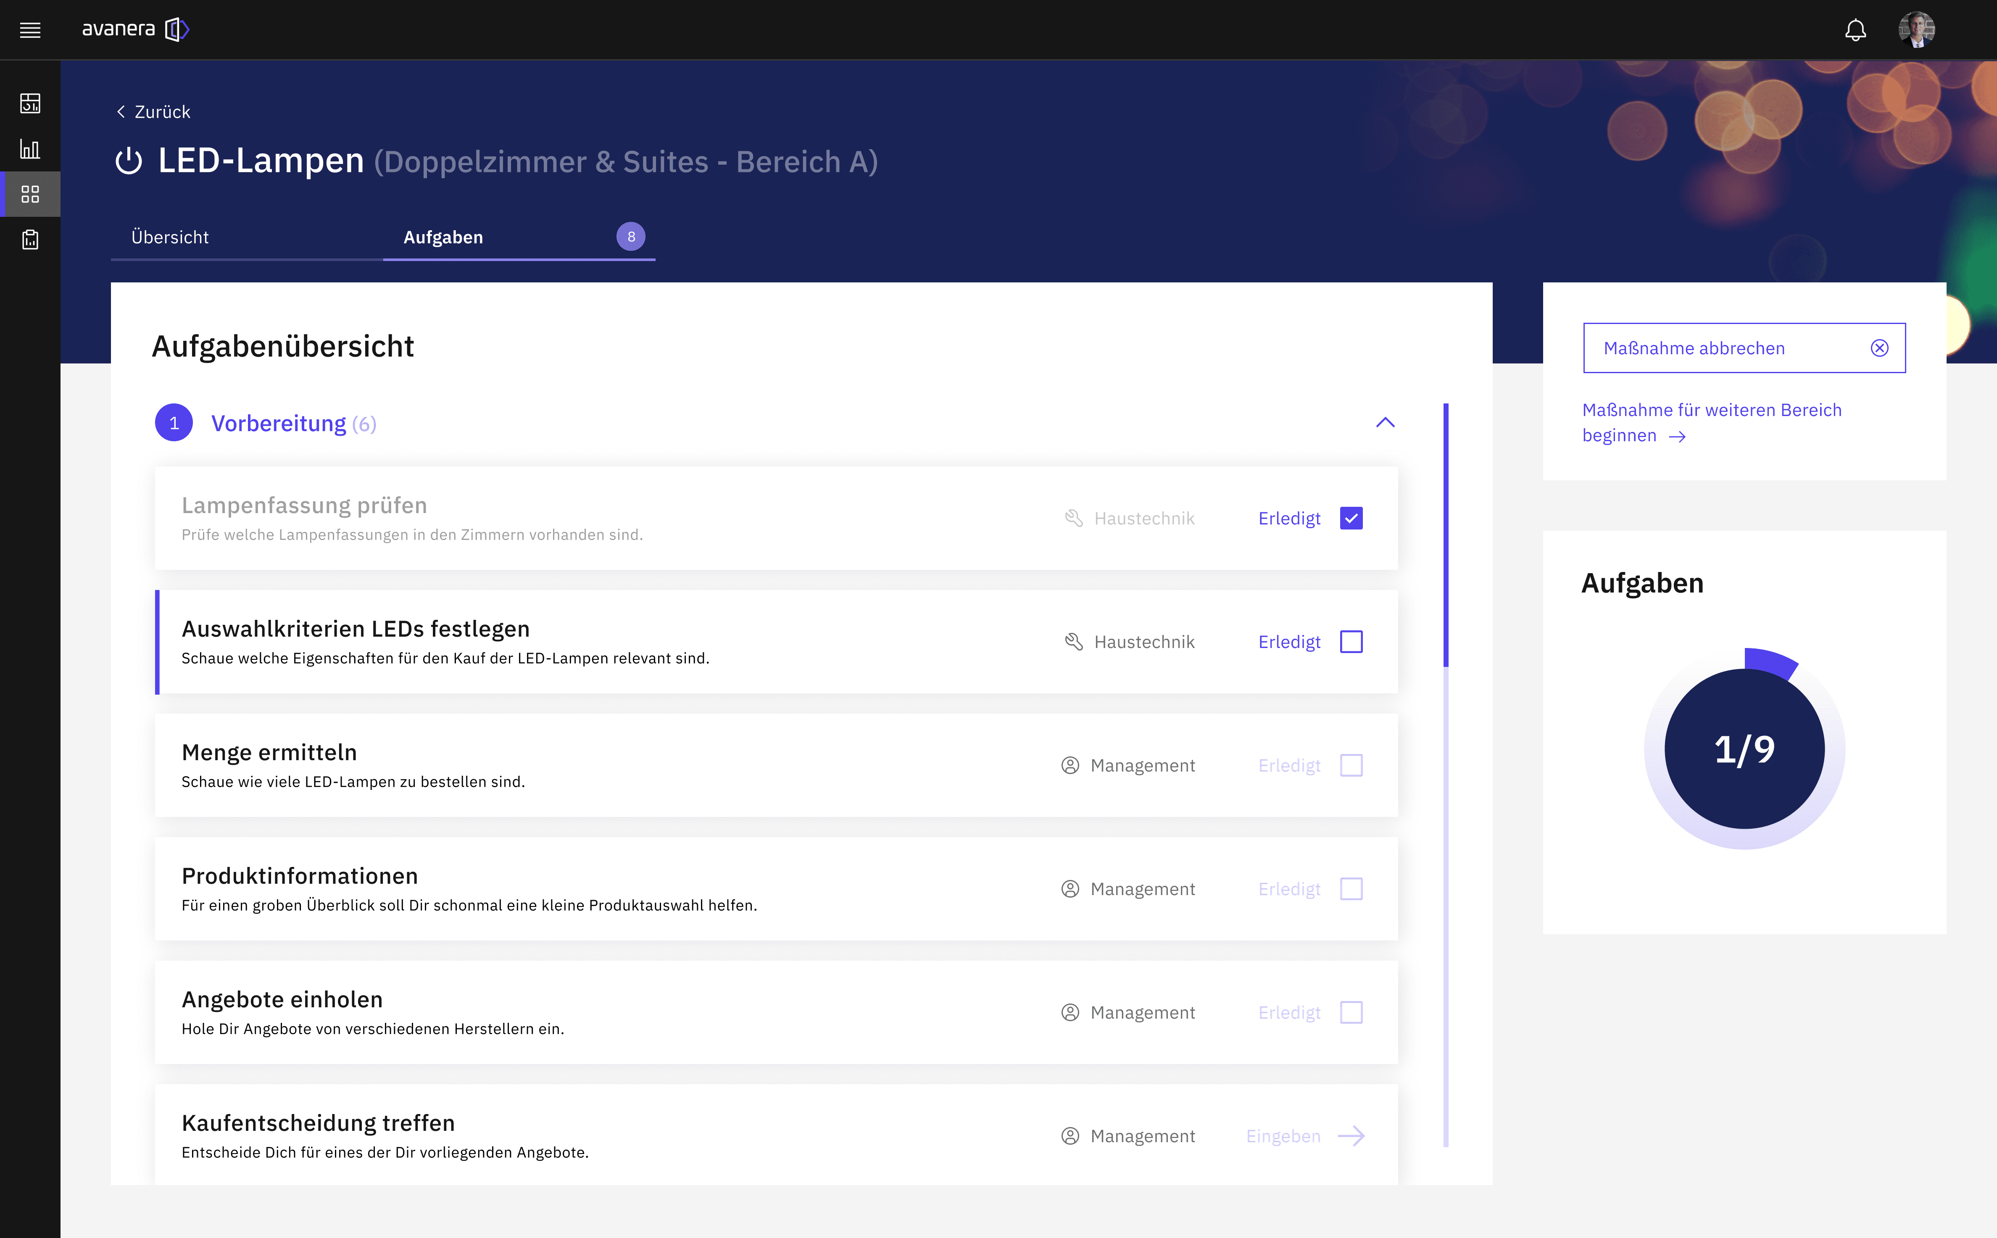Open the user profile avatar
Screen dimensions: 1997x1238
(x=1917, y=29)
